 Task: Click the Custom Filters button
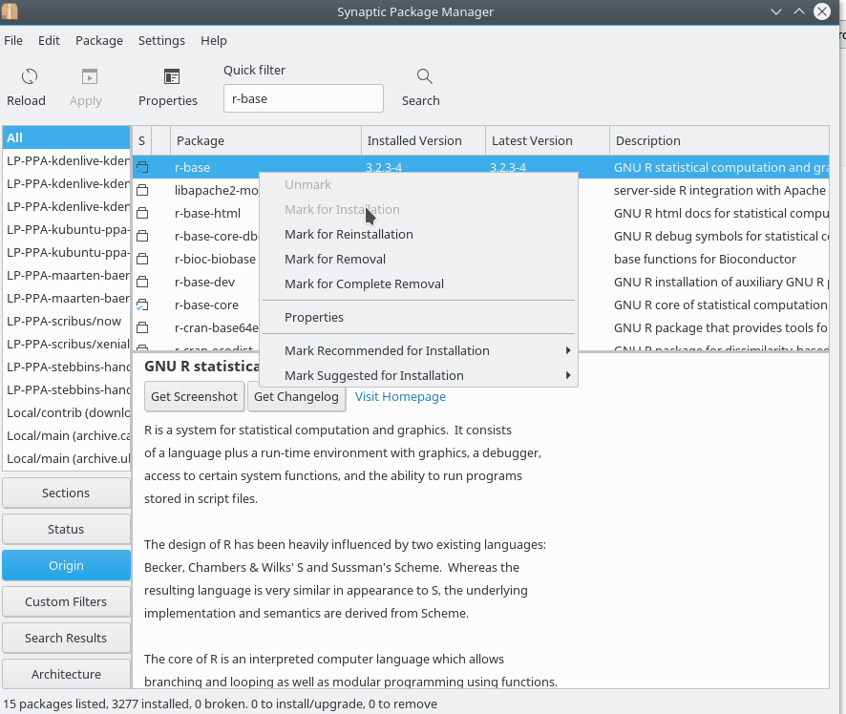pyautogui.click(x=66, y=601)
